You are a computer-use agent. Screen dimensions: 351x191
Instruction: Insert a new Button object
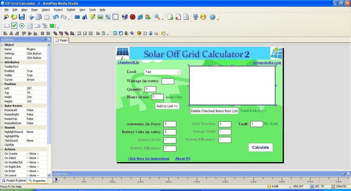[x=77, y=17]
